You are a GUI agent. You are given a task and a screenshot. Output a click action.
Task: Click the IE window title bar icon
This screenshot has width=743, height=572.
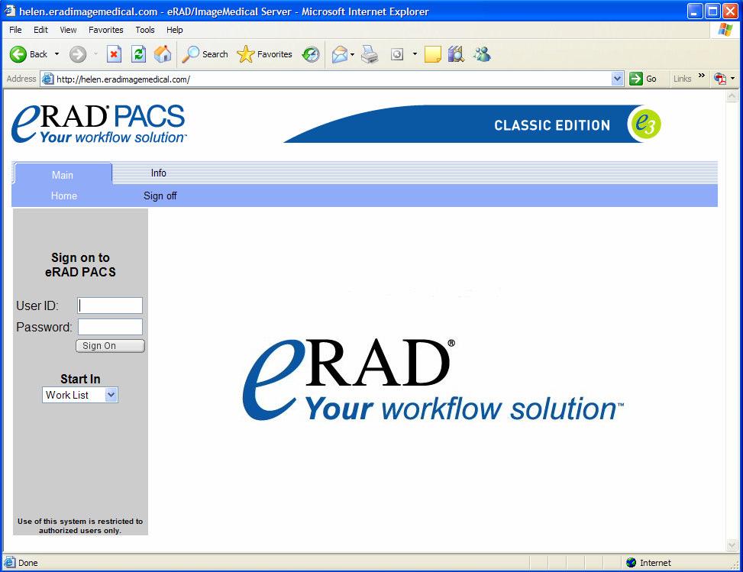(x=10, y=11)
